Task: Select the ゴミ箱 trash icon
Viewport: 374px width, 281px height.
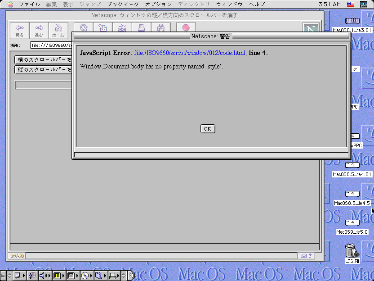Action: pos(352,250)
